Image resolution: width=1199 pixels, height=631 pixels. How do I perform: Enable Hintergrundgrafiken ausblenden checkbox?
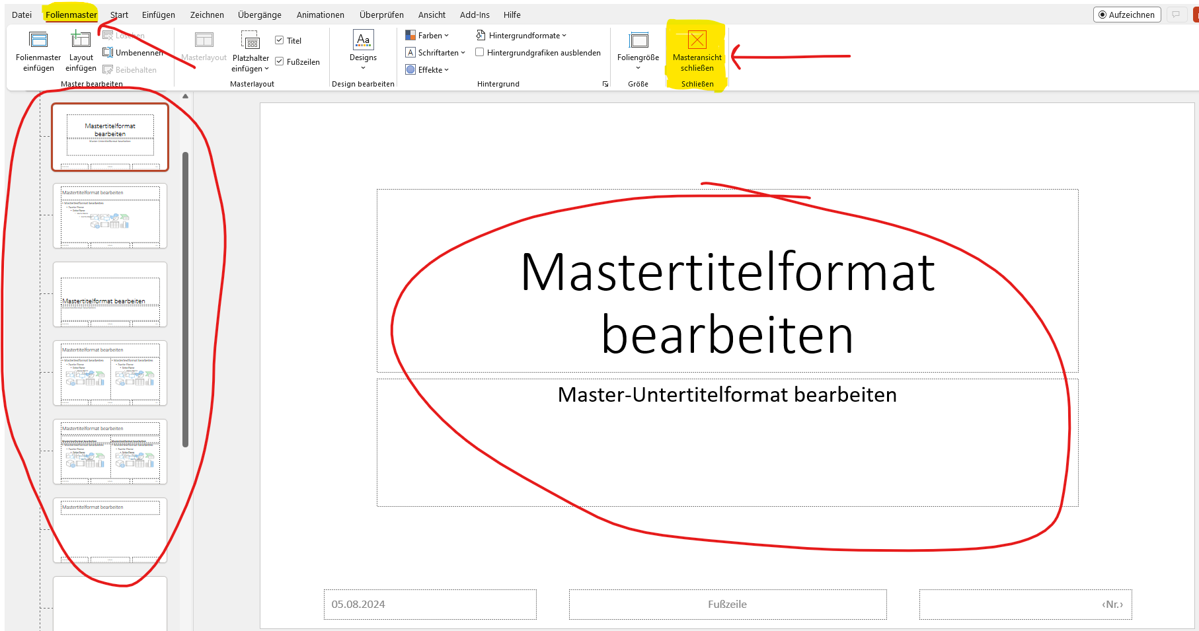click(x=480, y=53)
